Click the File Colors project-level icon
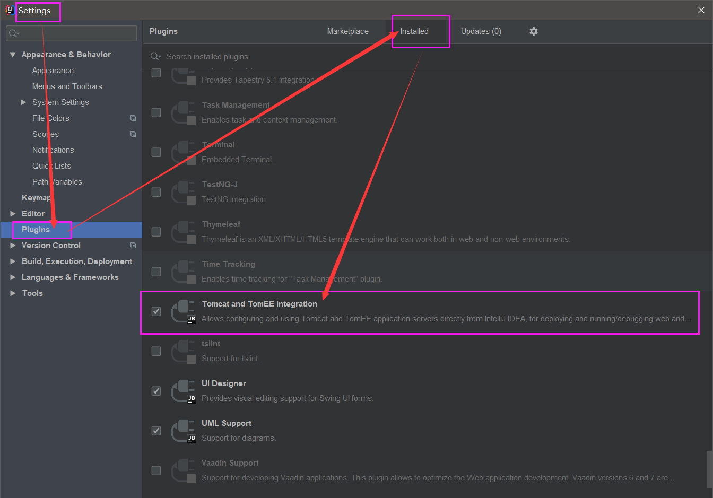 133,118
